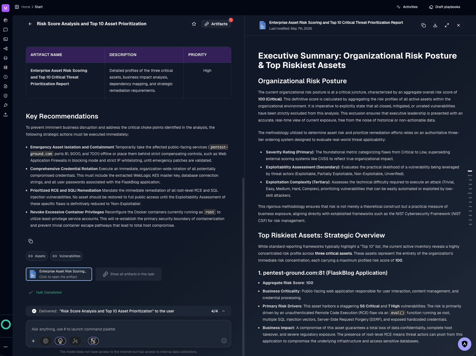The height and width of the screenshot is (356, 476).
Task: Copy the Key Recommendations response
Action: (x=31, y=241)
